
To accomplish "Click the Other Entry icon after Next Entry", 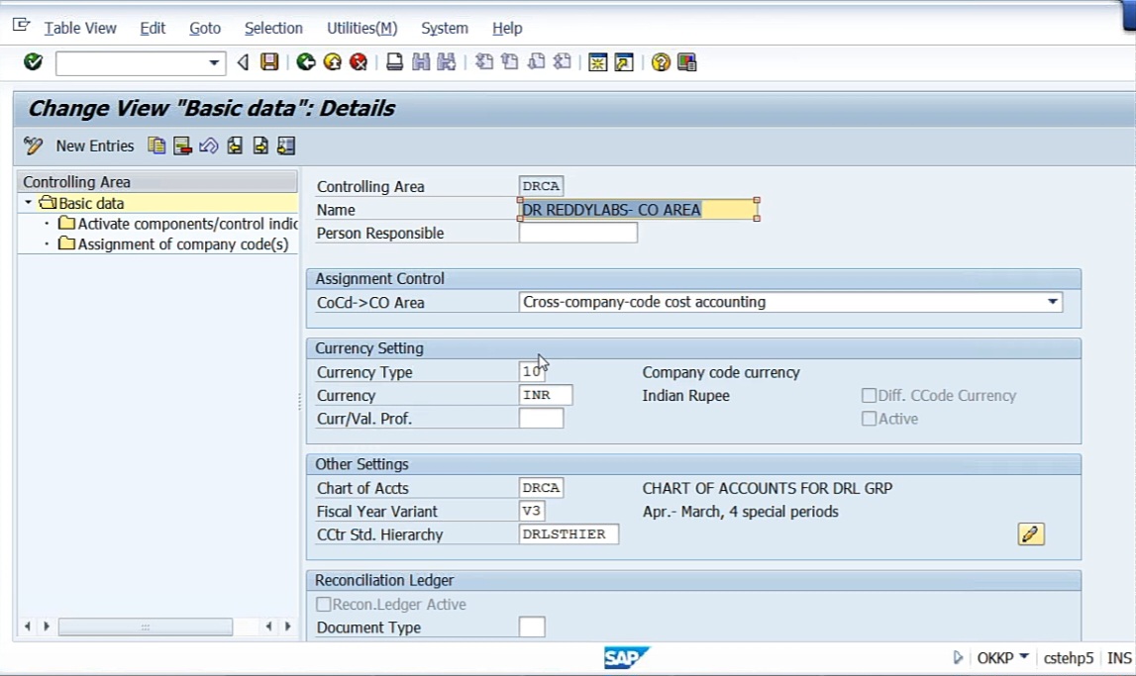I will click(x=286, y=145).
